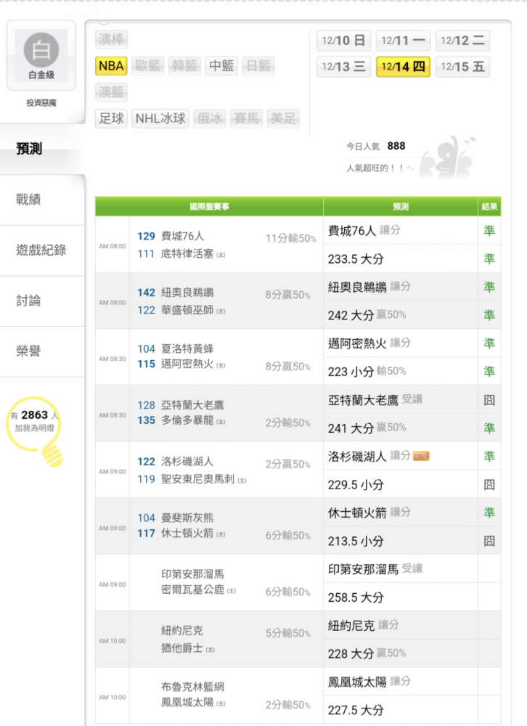The height and width of the screenshot is (726, 527).
Task: Click the lightbulb 加我為明燈 icon
Action: (x=36, y=431)
